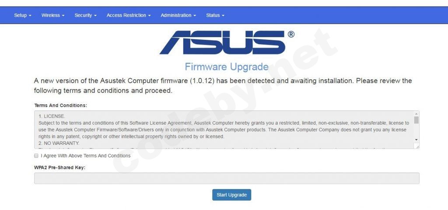Click the 'I Agree With Above Terms' label
Viewport: 448px width, 210px height.
[85, 156]
